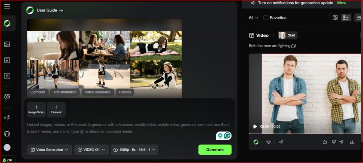
Task: Select the green ring logo in sidebar
Action: click(7, 23)
